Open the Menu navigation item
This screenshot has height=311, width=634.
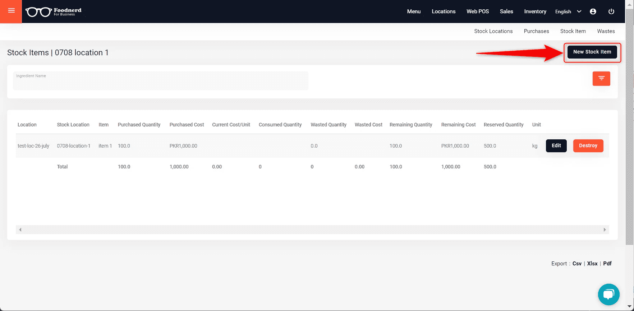pos(414,11)
